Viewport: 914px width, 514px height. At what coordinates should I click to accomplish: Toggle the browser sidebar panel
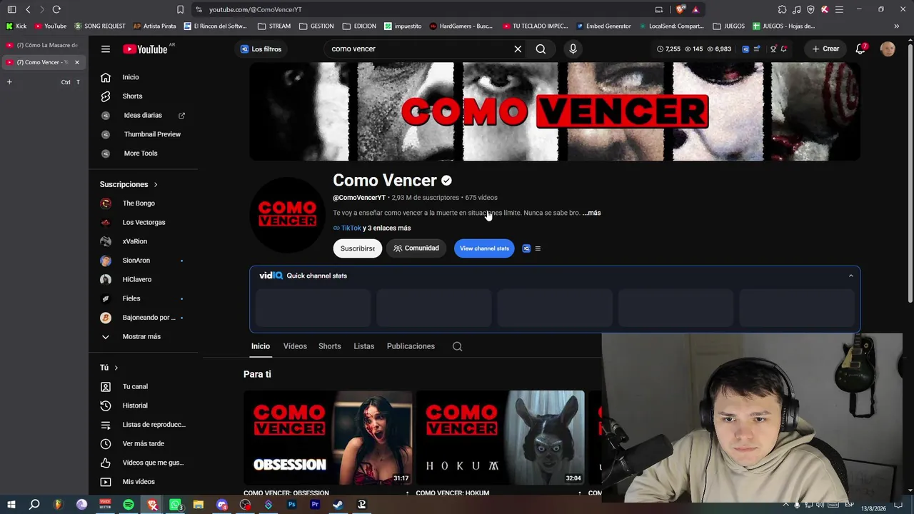pos(11,9)
